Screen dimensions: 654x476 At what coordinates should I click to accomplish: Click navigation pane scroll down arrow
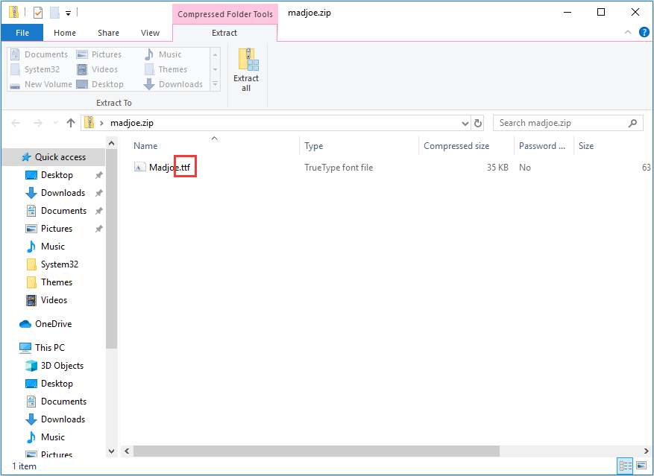pos(111,451)
